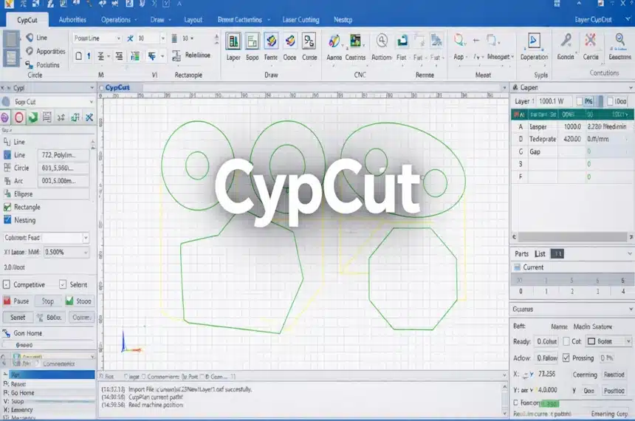Click the Gon Home icon
635x421 pixels.
coord(6,333)
